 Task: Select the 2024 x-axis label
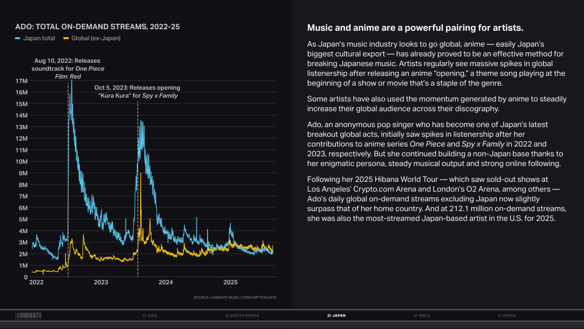click(165, 282)
